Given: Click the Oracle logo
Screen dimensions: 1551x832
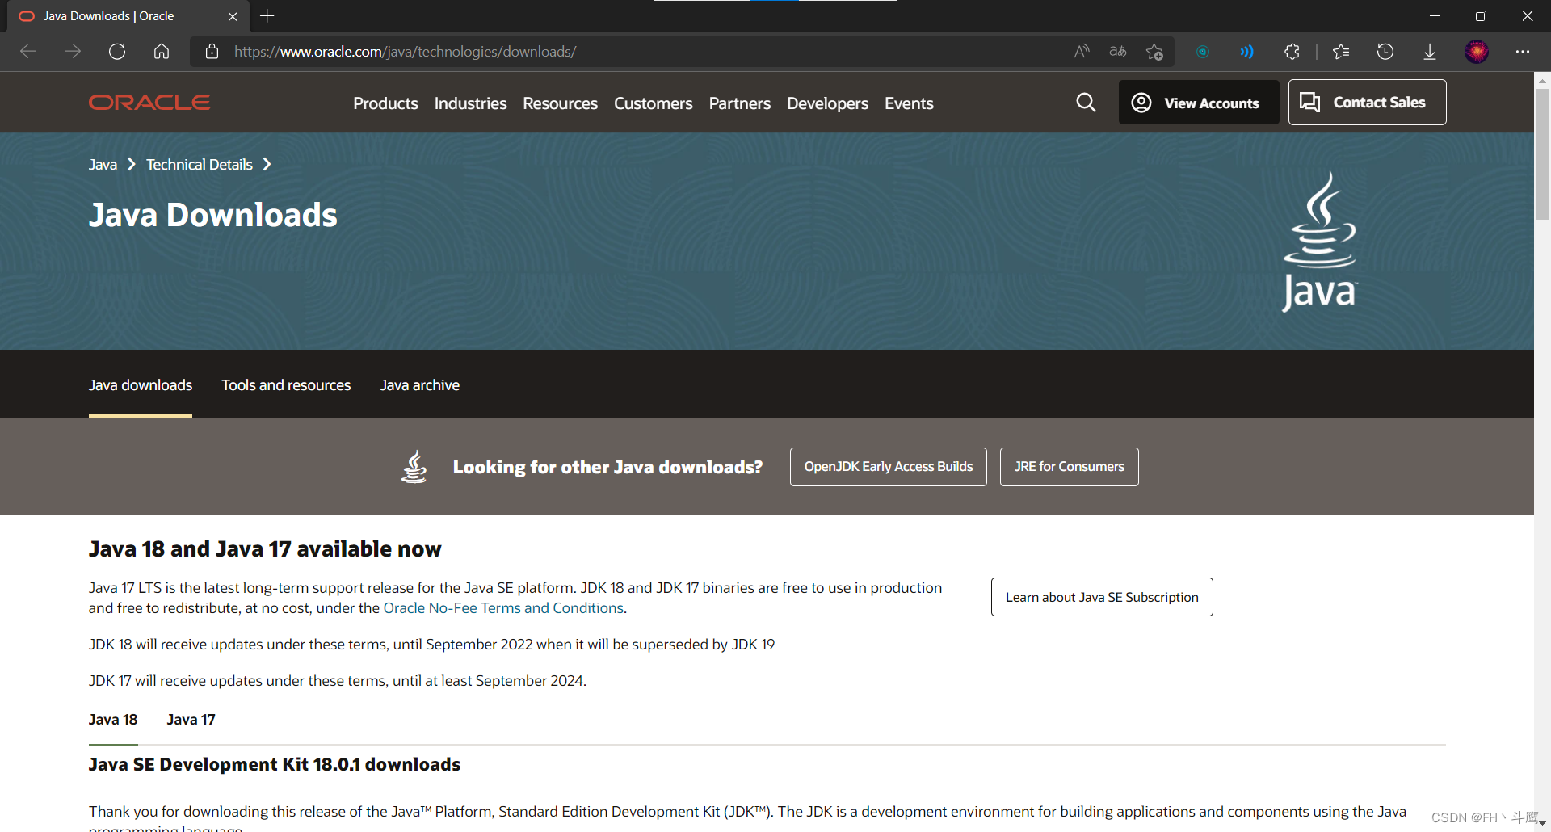Looking at the screenshot, I should pos(149,103).
